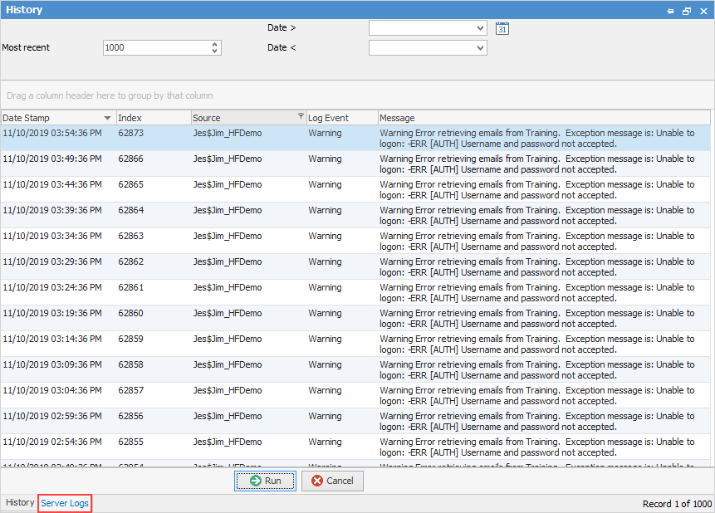Click the up arrow on the Most recent spinner
This screenshot has height=513, width=715.
click(x=215, y=44)
